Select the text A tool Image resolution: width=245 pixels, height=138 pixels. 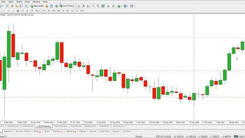pyautogui.click(x=27, y=11)
